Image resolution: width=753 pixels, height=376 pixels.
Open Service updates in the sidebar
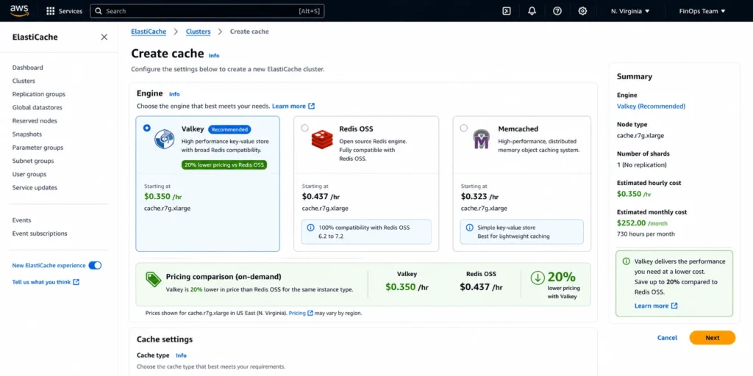[x=35, y=187]
